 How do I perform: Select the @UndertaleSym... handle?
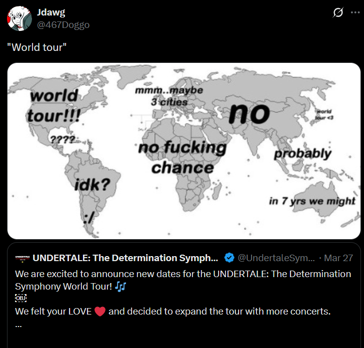(276, 258)
